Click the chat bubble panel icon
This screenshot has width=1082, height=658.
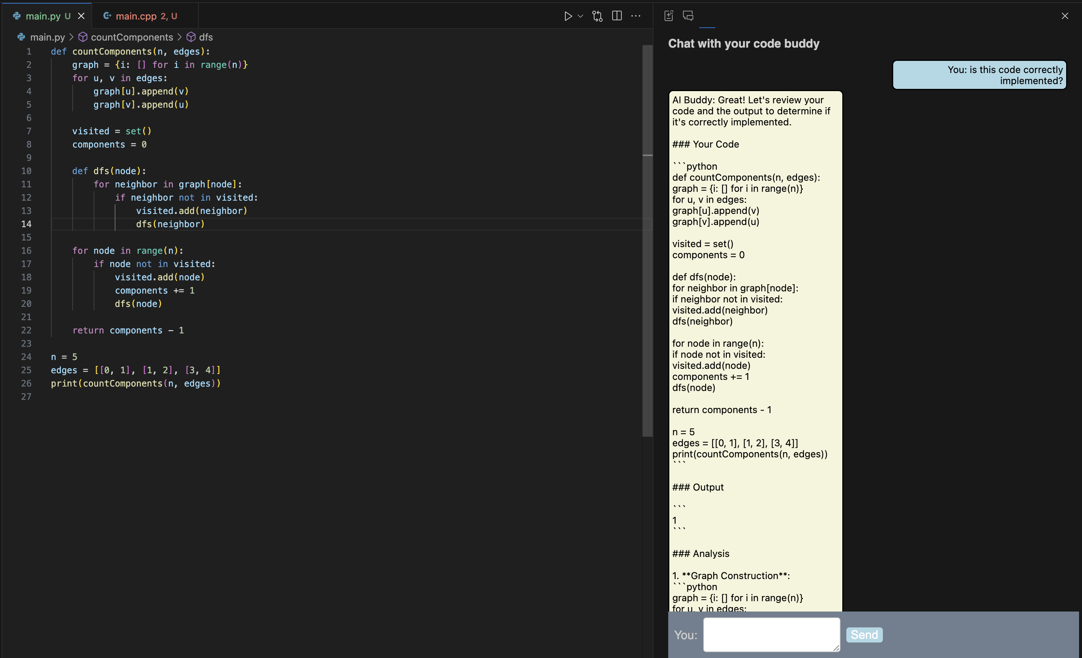tap(688, 16)
